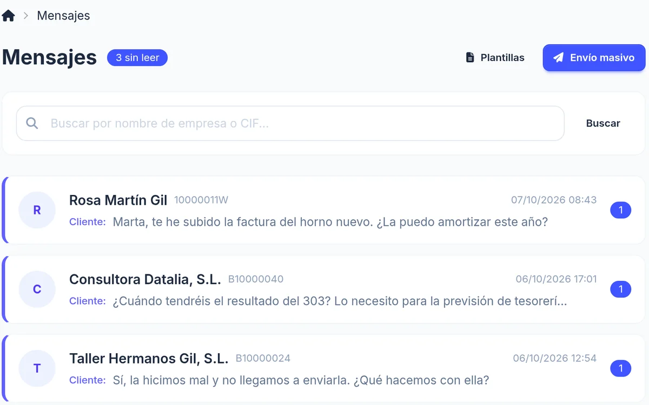The image size is (649, 405).
Task: Click message preview about resultado del 303
Action: click(340, 301)
